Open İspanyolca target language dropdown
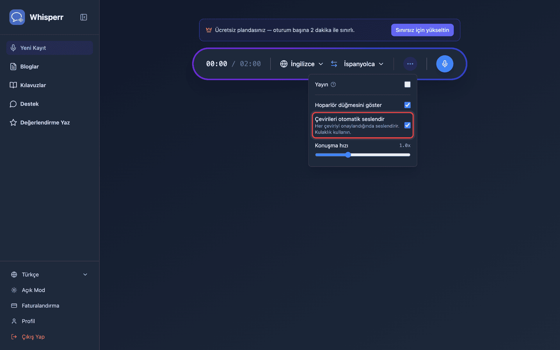Screen dimensions: 560x350 coord(364,64)
